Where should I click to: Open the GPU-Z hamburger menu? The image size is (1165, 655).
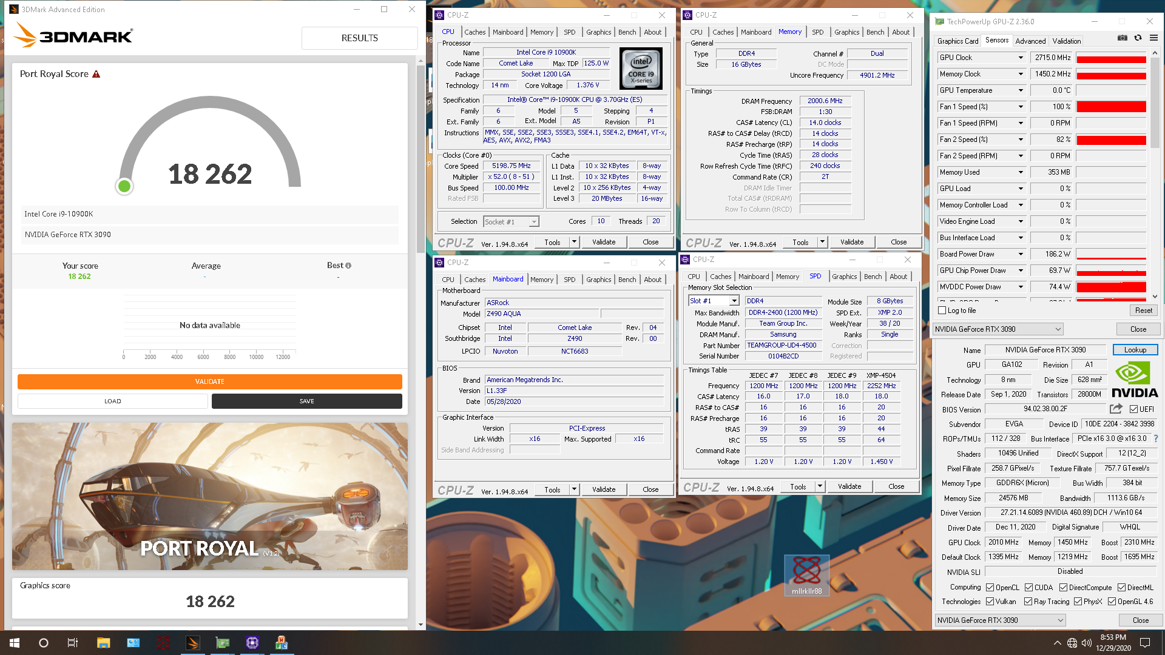coord(1153,38)
